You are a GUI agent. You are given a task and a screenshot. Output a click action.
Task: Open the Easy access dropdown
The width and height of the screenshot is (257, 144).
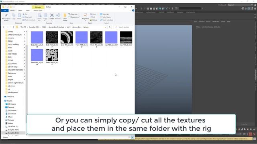pos(74,17)
